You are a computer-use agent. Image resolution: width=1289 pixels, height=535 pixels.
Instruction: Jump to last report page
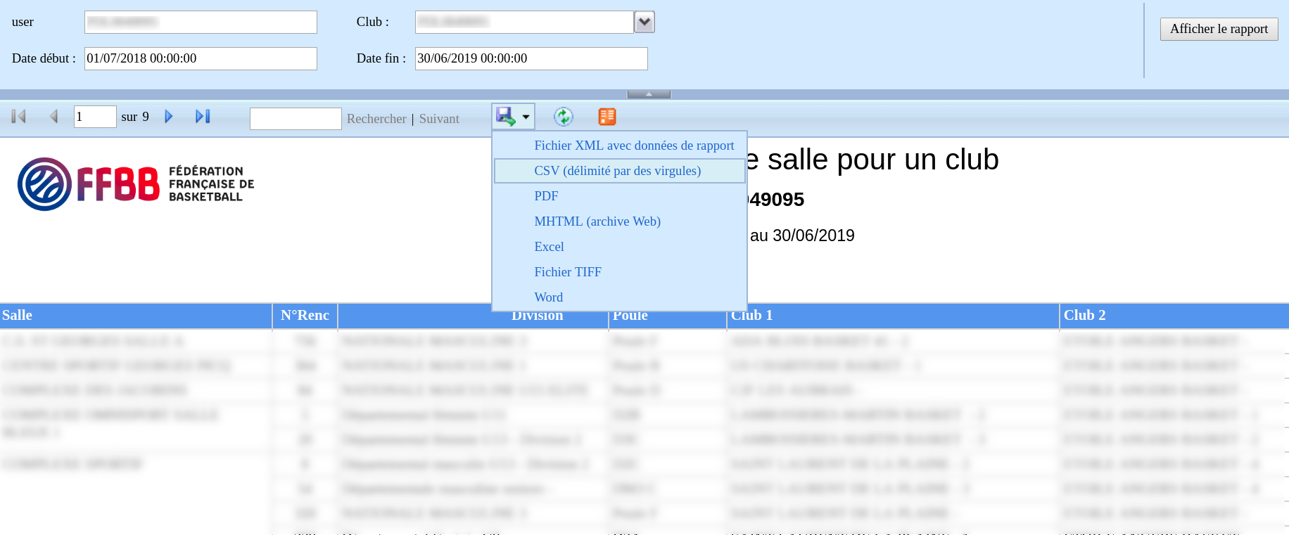coord(203,117)
